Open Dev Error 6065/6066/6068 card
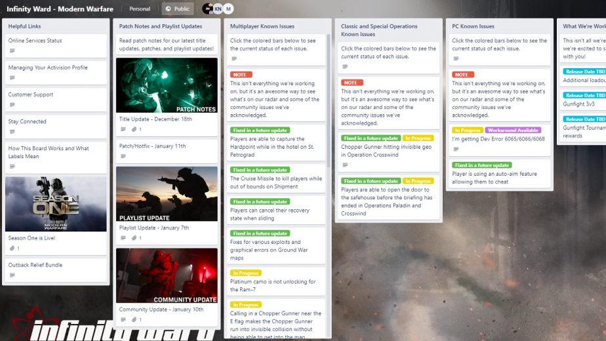The height and width of the screenshot is (341, 606). click(x=498, y=139)
